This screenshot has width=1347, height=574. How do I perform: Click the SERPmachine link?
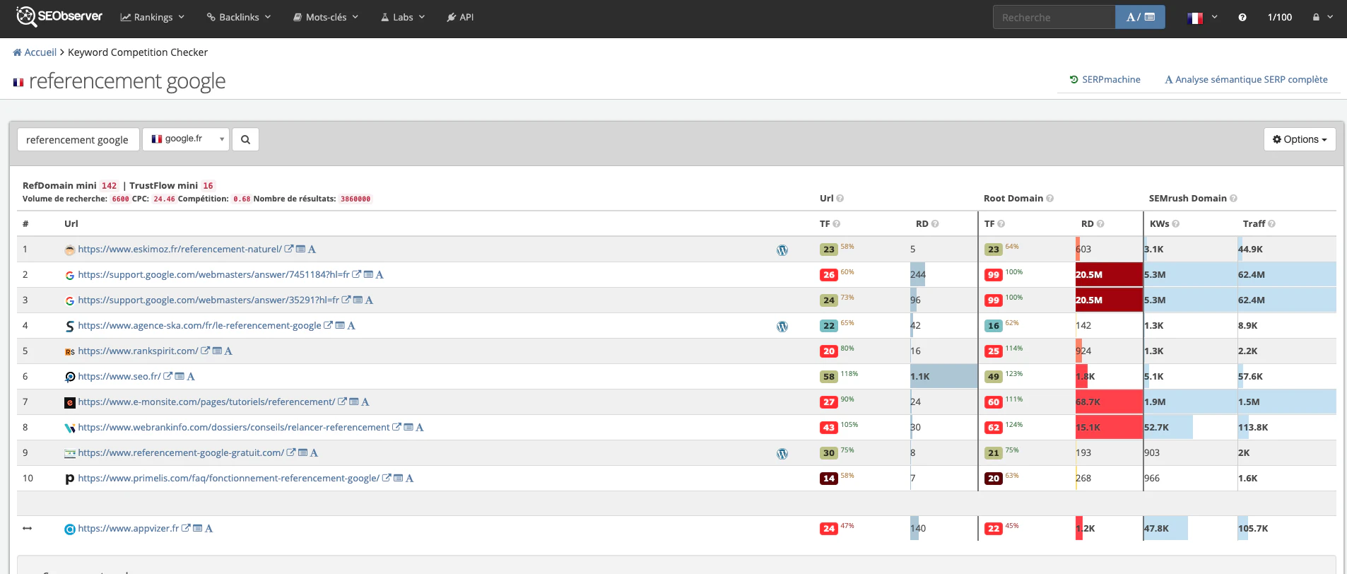click(x=1105, y=79)
